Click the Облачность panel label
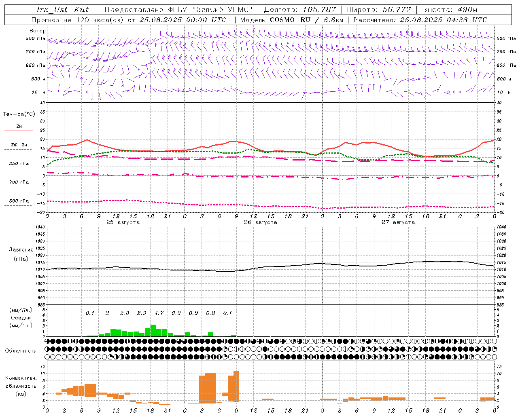 click(x=21, y=351)
